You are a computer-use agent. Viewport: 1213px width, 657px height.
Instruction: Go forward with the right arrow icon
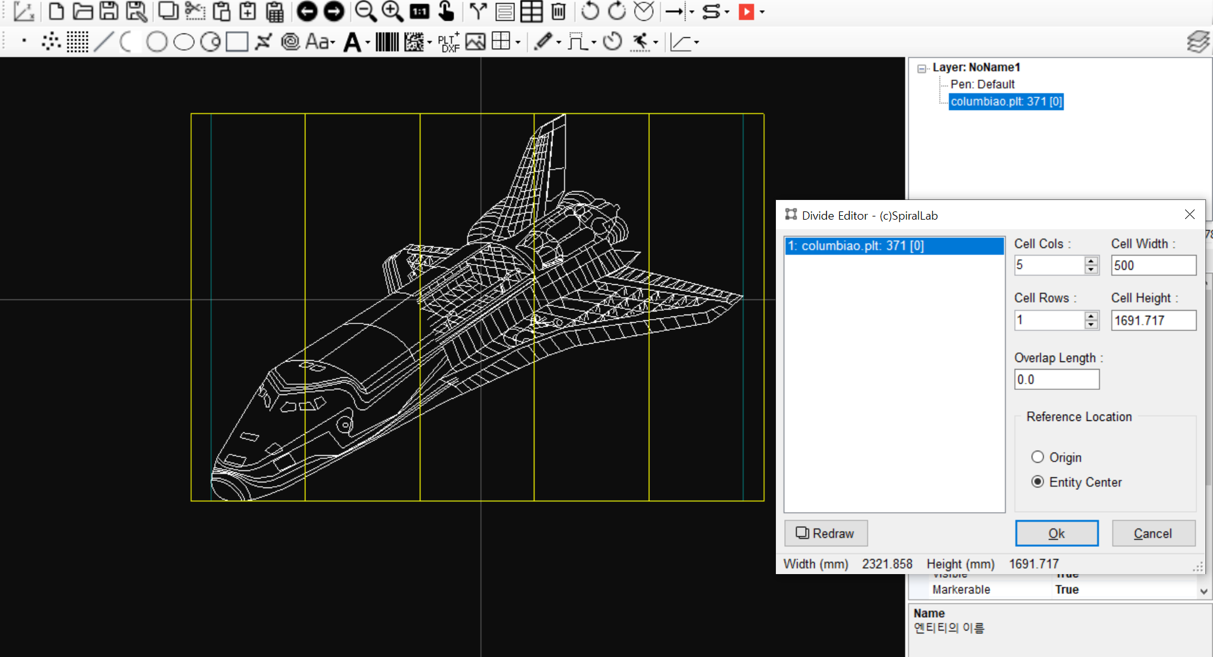pyautogui.click(x=334, y=11)
